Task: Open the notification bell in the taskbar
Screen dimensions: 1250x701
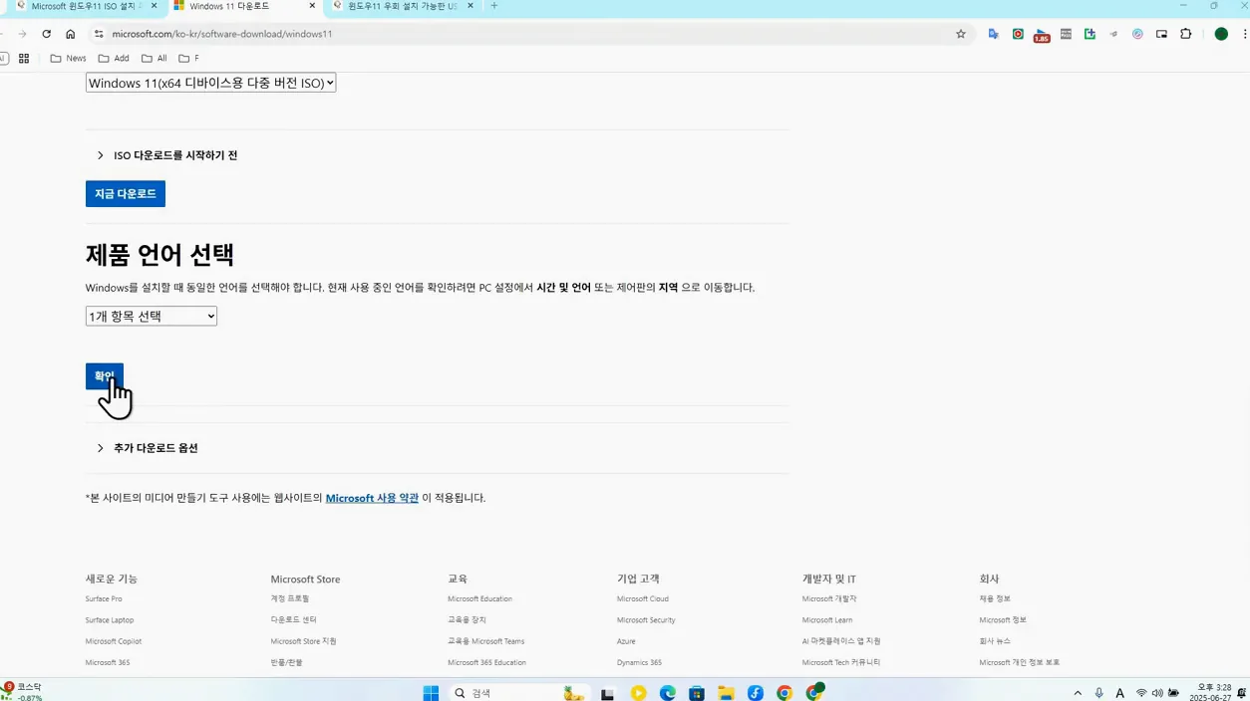Action: (x=1241, y=693)
